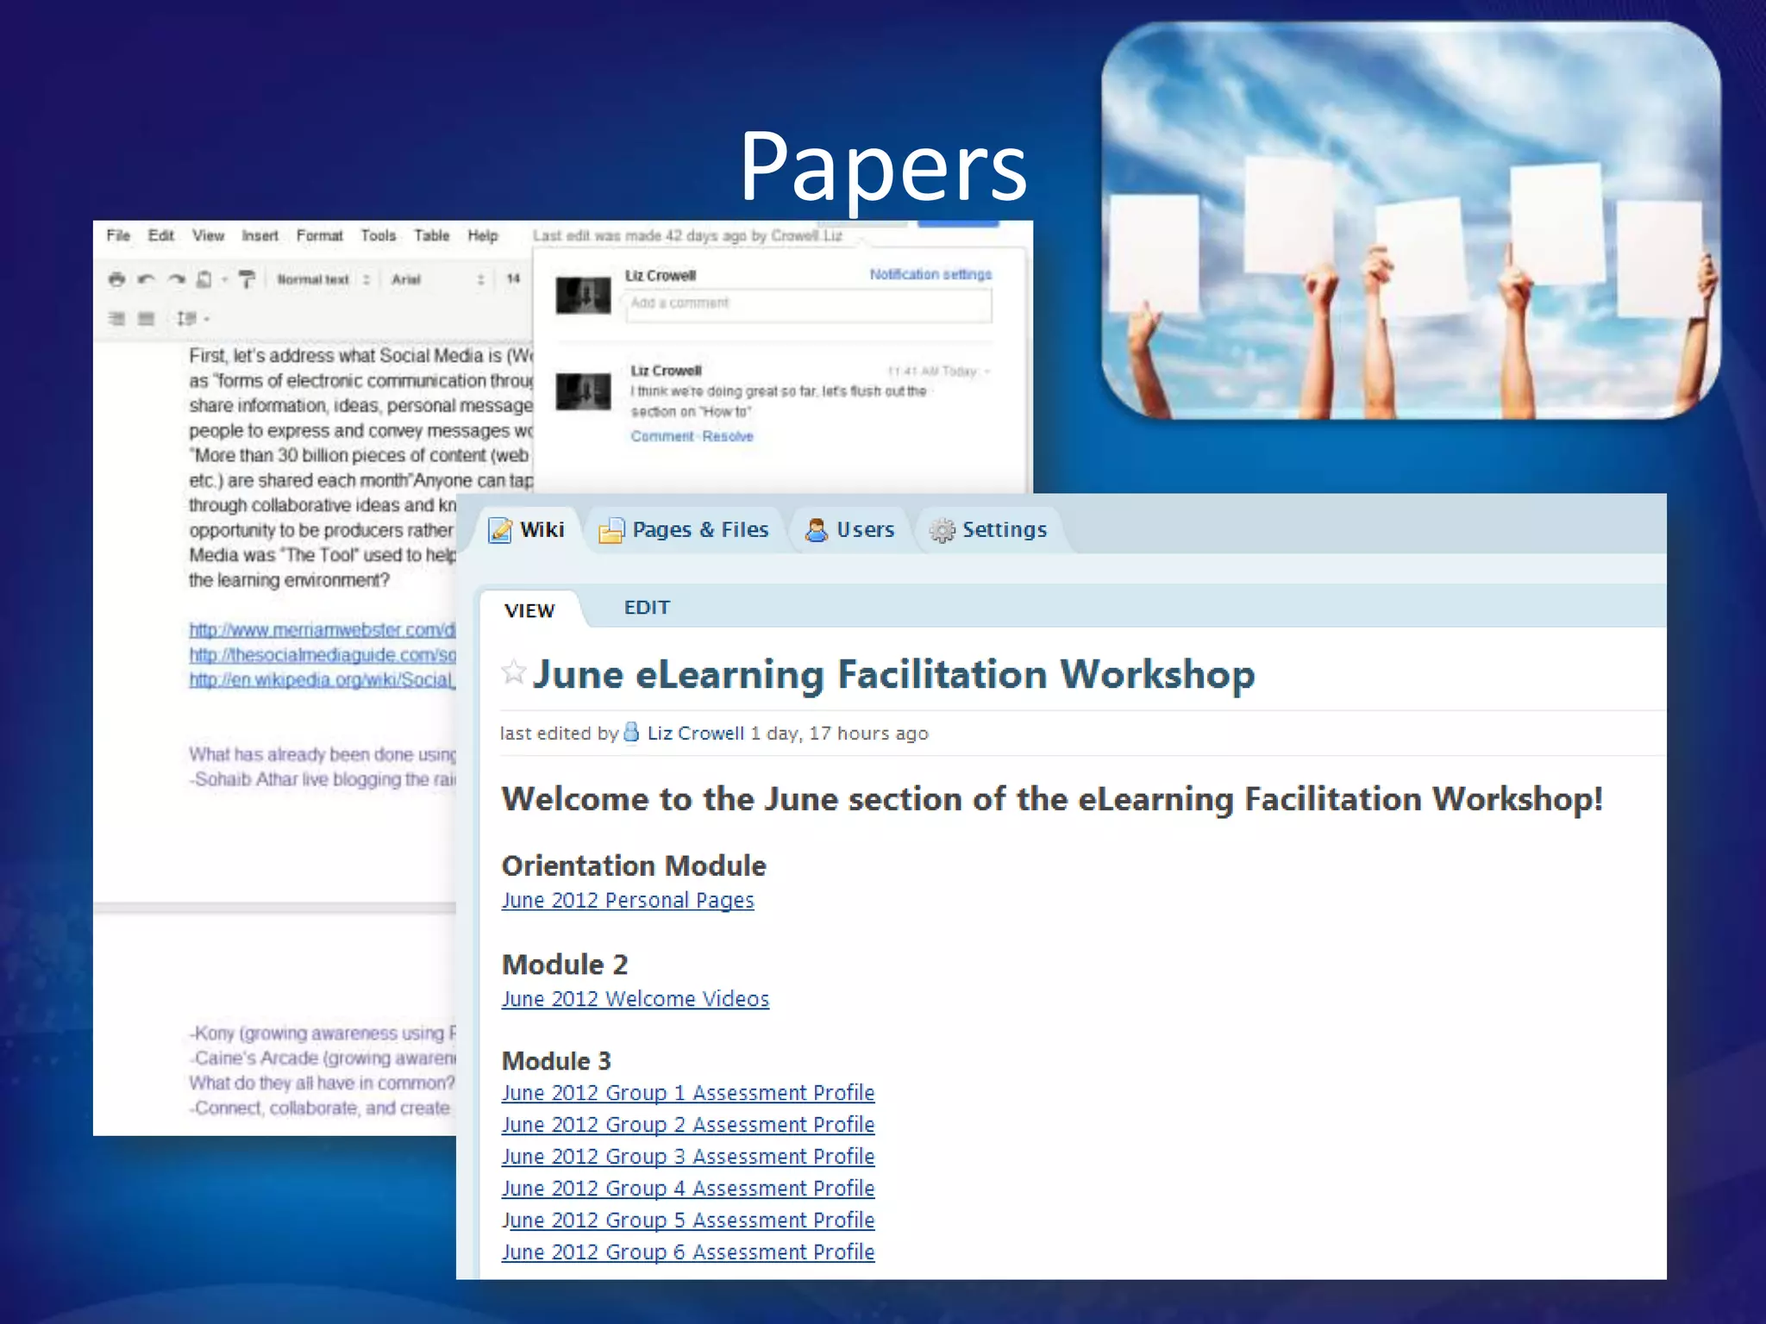This screenshot has width=1766, height=1324.
Task: Click Notification settings link
Action: [x=930, y=274]
